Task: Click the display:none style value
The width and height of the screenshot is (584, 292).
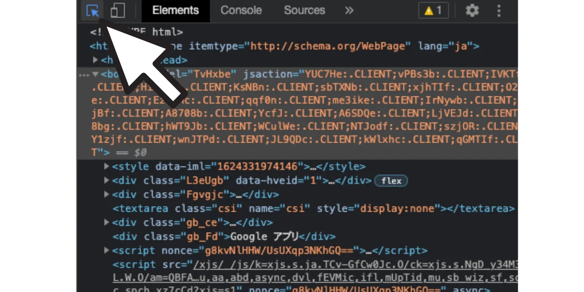Action: (x=397, y=209)
